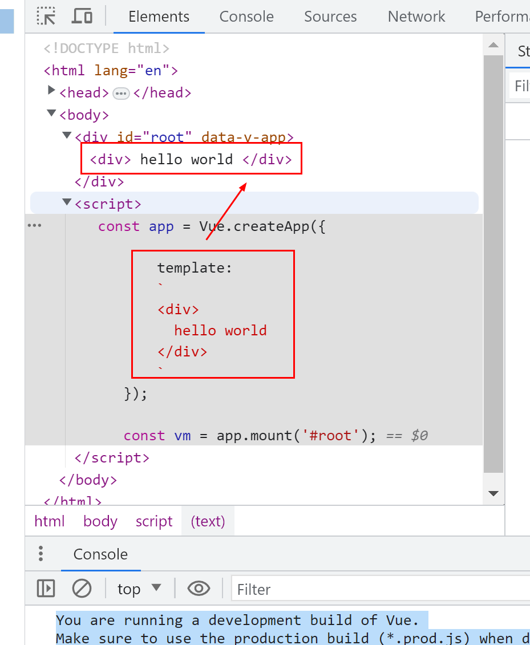
Task: Focus the Styles pane filter field
Action: [520, 86]
